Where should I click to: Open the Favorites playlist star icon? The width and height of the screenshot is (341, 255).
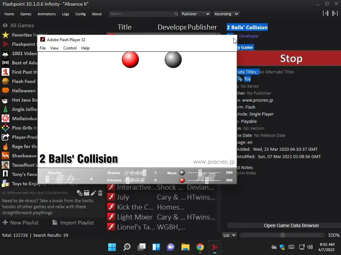pos(5,35)
